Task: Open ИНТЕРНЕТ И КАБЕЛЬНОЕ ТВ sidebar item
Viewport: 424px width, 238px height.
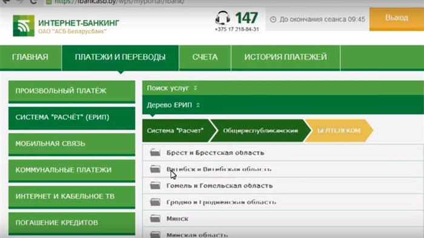Action: click(71, 197)
